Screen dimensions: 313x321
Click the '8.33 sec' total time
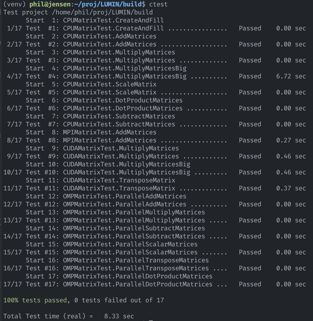119,316
